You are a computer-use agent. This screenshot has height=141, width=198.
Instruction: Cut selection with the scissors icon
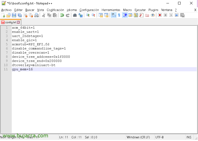[44, 15]
